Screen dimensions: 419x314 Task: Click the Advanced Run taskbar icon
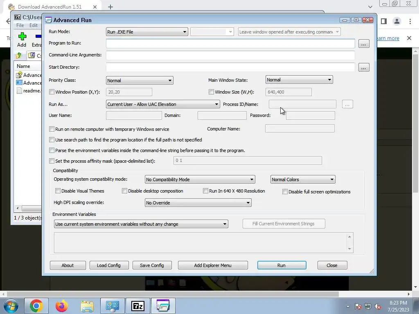click(x=163, y=306)
